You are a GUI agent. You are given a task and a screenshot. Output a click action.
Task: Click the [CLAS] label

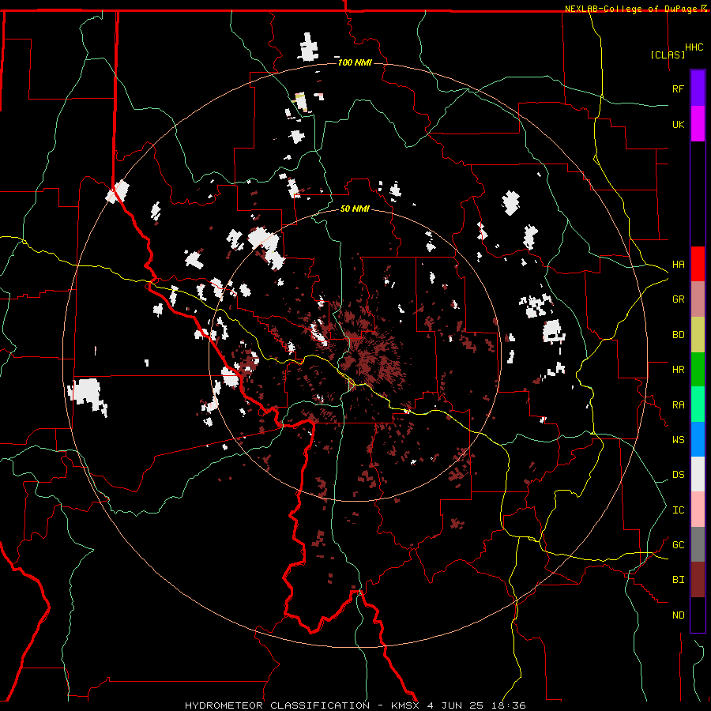pyautogui.click(x=668, y=55)
